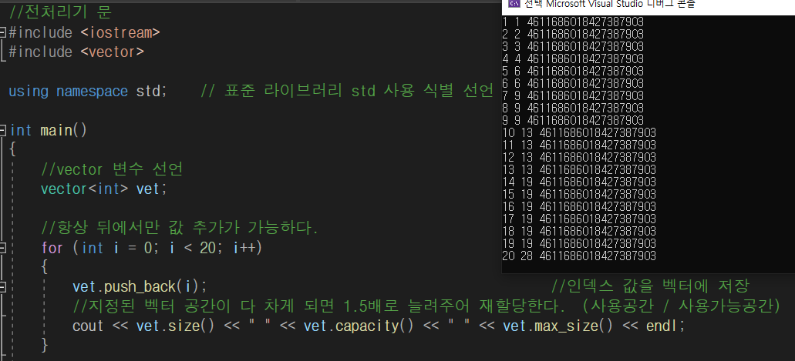
Task: Click console output row starting '7 9'
Action: (573, 95)
